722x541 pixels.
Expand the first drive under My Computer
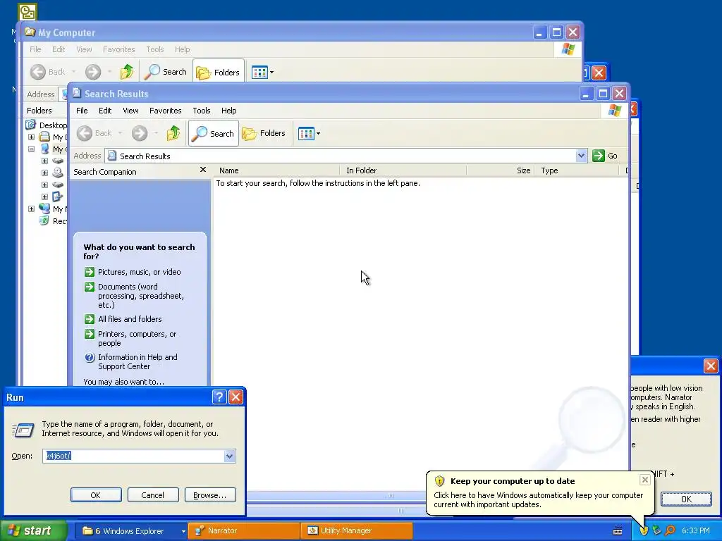click(44, 161)
